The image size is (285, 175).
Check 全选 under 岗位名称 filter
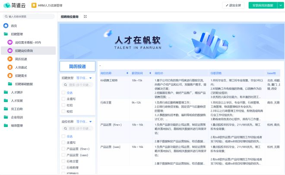pos(63,136)
